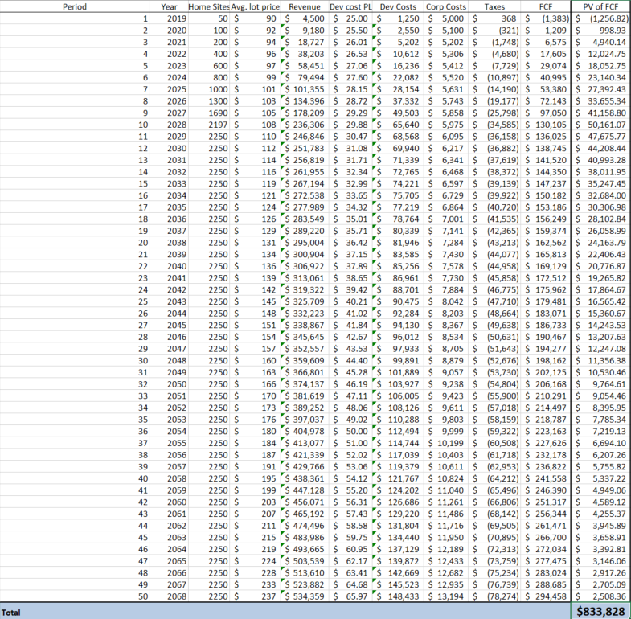The image size is (631, 619).
Task: Select year cell 2043
Action: (177, 301)
